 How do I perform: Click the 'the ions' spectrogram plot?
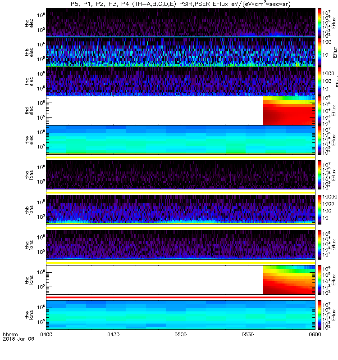click(181, 315)
